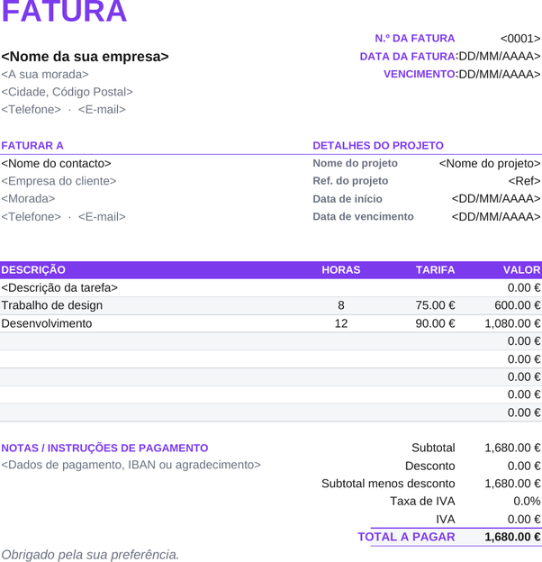The height and width of the screenshot is (562, 542).
Task: Select the <Ref> project reference value
Action: pyautogui.click(x=525, y=181)
